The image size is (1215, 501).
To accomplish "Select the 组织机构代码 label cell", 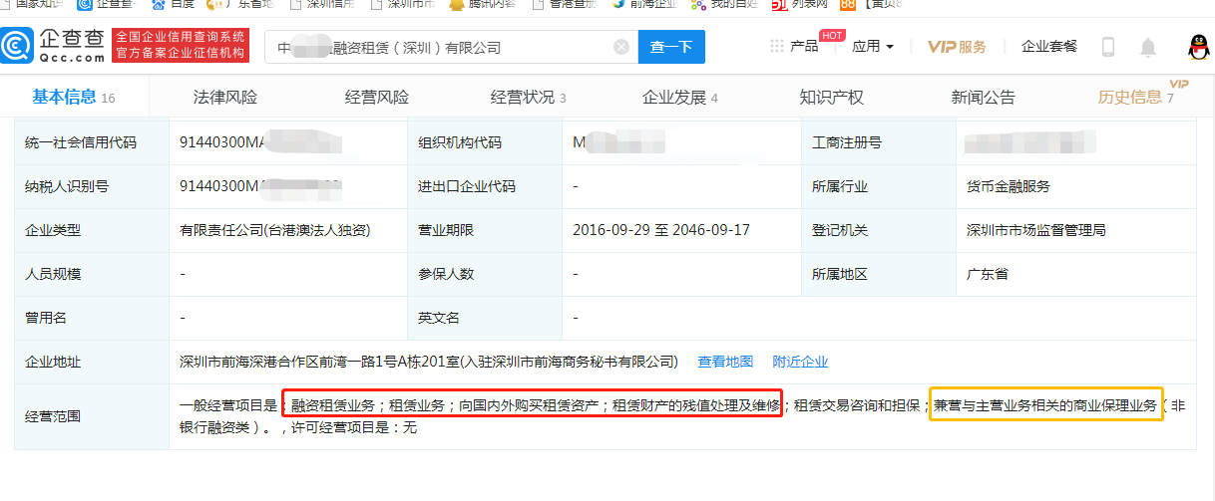I will click(485, 142).
